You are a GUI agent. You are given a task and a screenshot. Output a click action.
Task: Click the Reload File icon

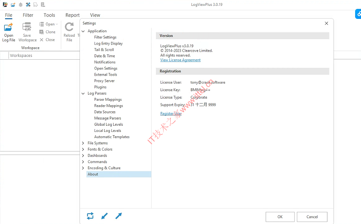tap(69, 27)
